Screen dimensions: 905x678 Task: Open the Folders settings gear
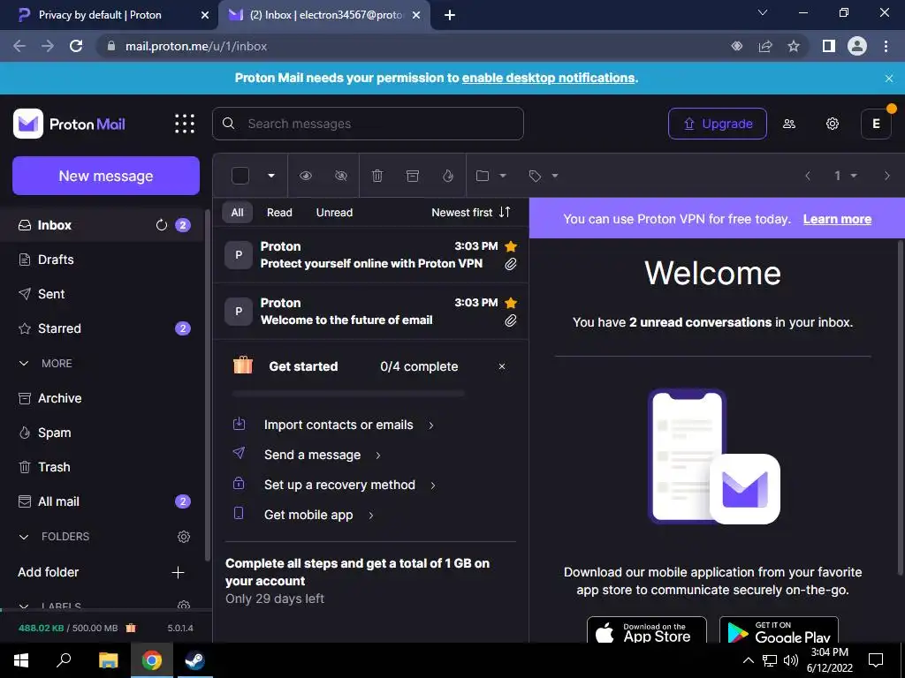point(184,537)
